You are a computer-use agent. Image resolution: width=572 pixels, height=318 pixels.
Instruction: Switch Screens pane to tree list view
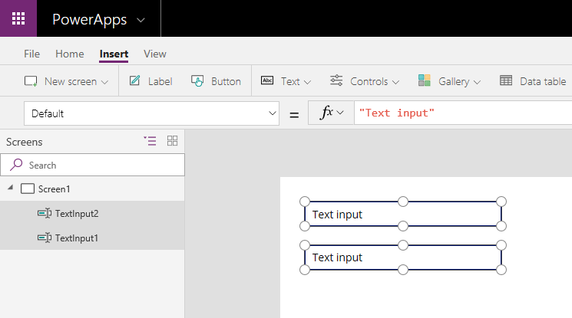click(150, 141)
